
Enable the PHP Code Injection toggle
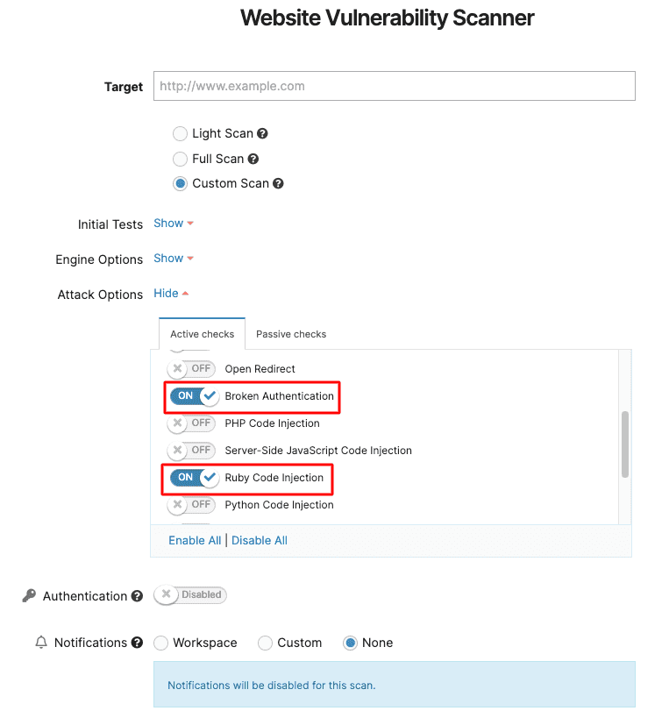click(x=191, y=423)
